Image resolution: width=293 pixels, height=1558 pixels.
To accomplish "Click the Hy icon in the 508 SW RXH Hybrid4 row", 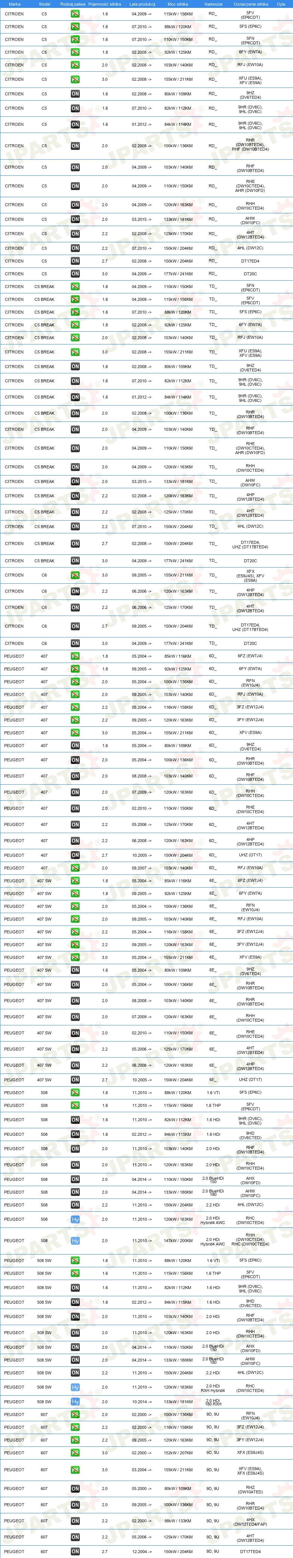I will coord(75,1387).
